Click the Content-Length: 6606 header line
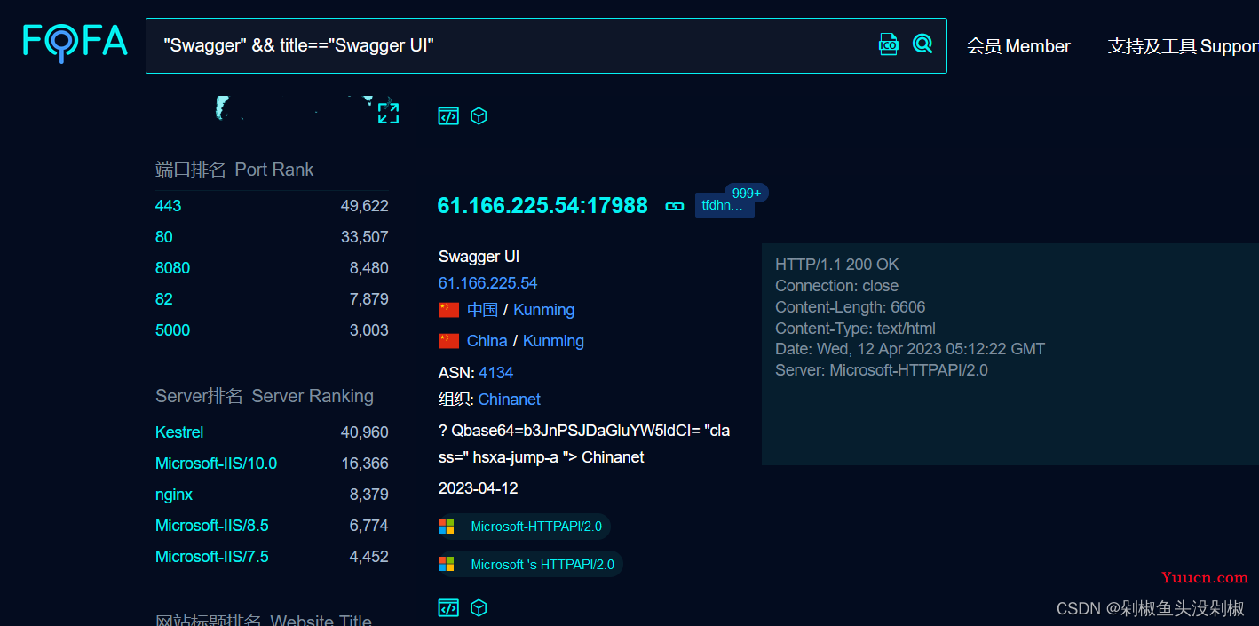Image resolution: width=1259 pixels, height=626 pixels. coord(851,307)
